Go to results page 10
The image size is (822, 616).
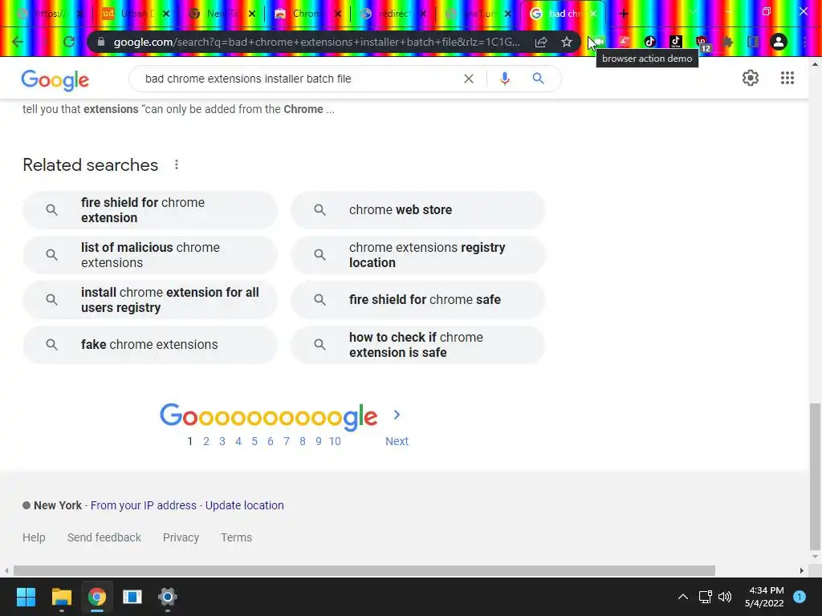click(x=335, y=442)
